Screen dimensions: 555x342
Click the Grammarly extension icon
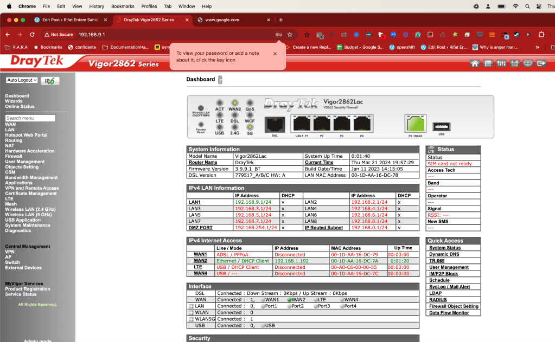[x=418, y=35]
